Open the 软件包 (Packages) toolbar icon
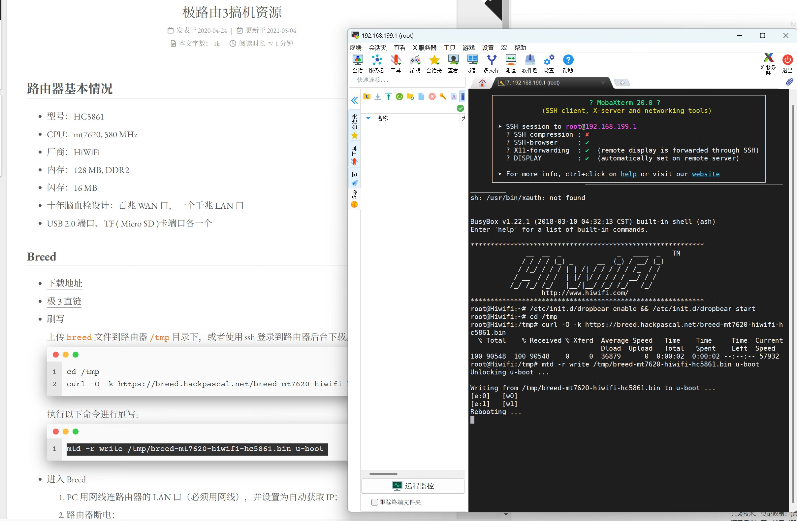The width and height of the screenshot is (797, 521). coord(529,64)
